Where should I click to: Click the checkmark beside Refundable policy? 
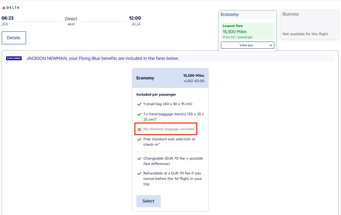tap(139, 173)
